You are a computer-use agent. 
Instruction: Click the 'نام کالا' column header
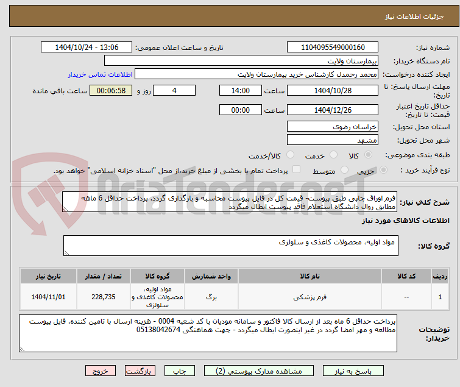[310, 276]
